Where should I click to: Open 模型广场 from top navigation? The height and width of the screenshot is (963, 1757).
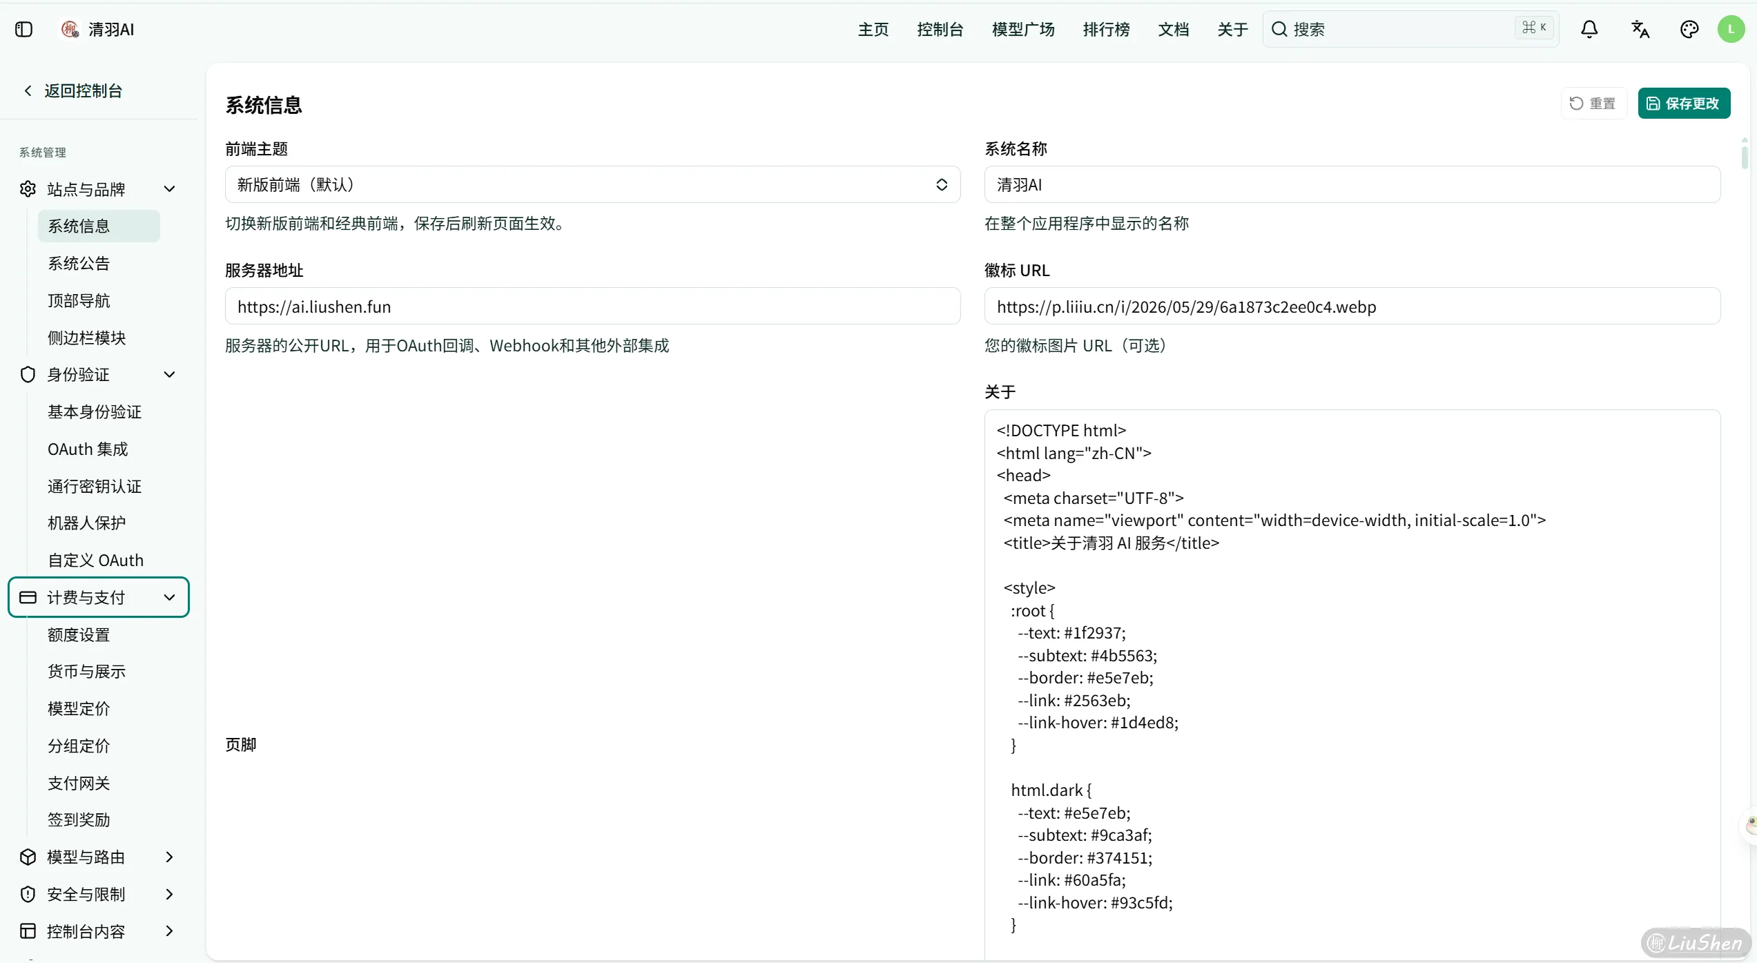click(1023, 29)
